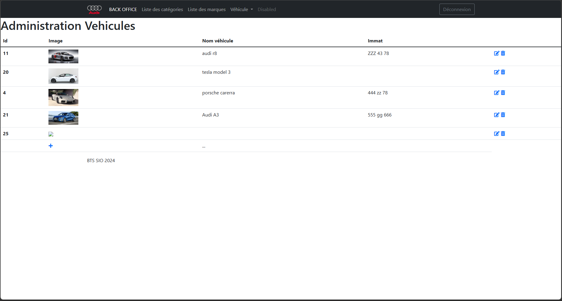Open the porsche carerra thumbnail
This screenshot has height=301, width=562.
(63, 97)
